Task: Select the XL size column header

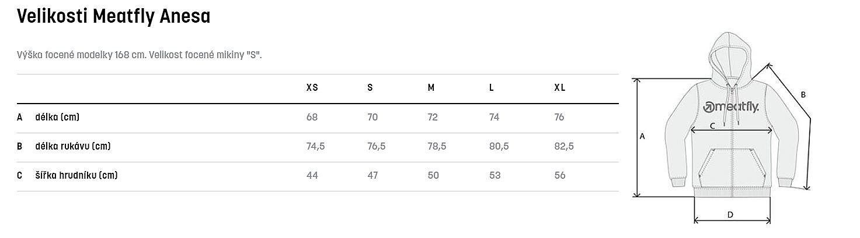Action: [x=559, y=88]
